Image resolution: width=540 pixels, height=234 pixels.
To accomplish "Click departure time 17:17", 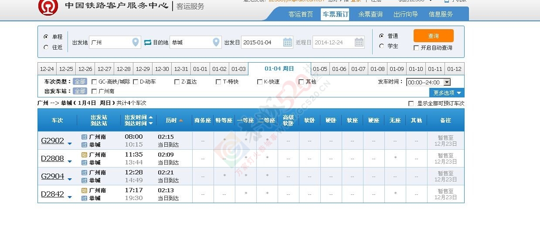I will pyautogui.click(x=134, y=190).
